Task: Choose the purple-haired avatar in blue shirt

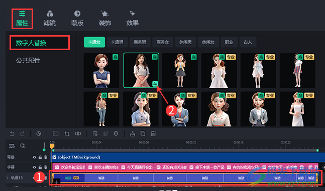Action: coord(141,109)
